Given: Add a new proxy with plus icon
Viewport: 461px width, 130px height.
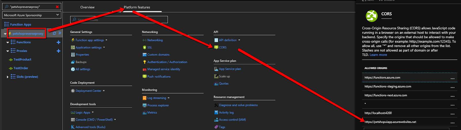Looking at the screenshot, I should pos(58,51).
